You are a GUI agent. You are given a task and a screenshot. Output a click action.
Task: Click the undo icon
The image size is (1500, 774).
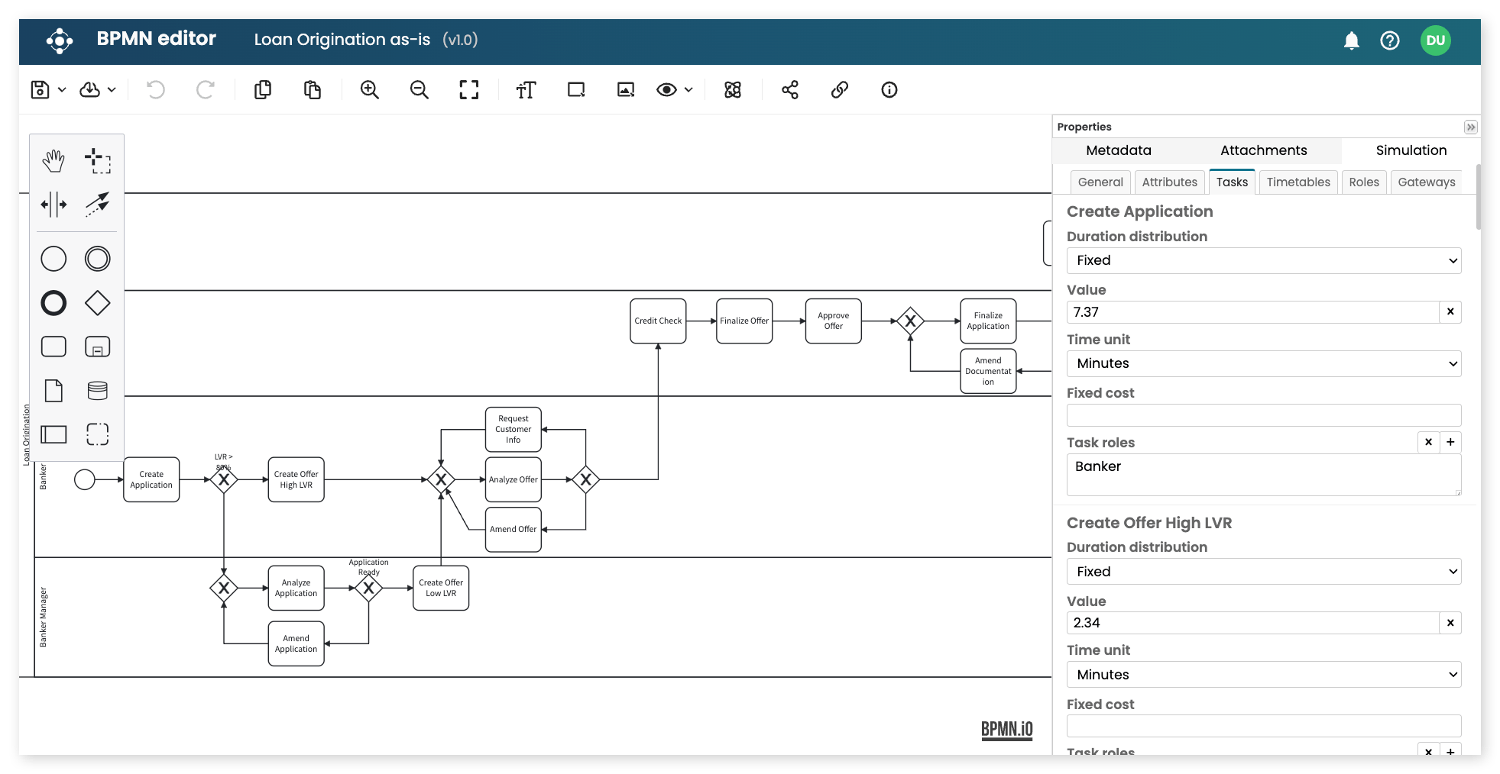point(156,90)
